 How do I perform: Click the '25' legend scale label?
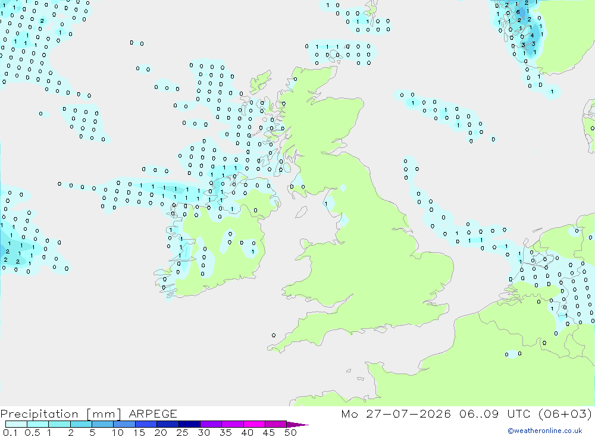click(183, 432)
